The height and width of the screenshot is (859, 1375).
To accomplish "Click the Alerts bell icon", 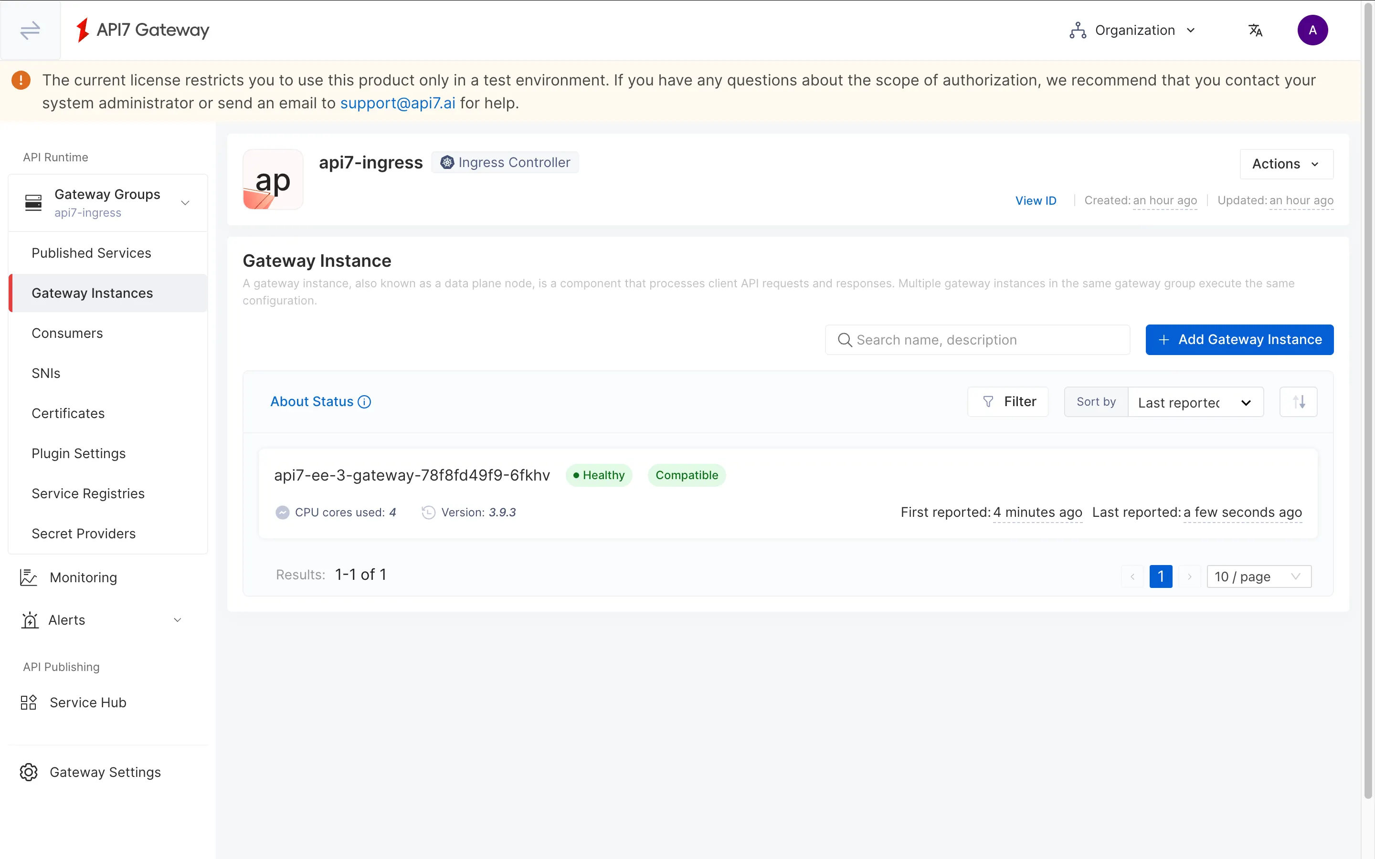I will tap(29, 620).
